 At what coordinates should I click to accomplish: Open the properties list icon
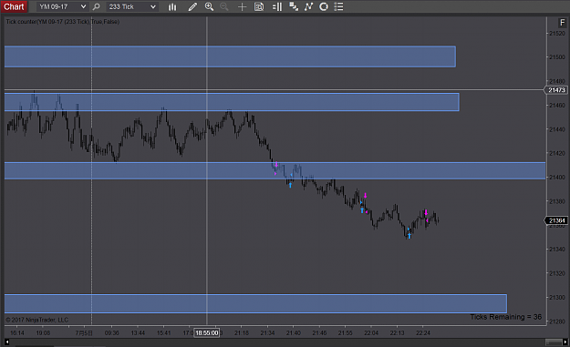tap(338, 6)
